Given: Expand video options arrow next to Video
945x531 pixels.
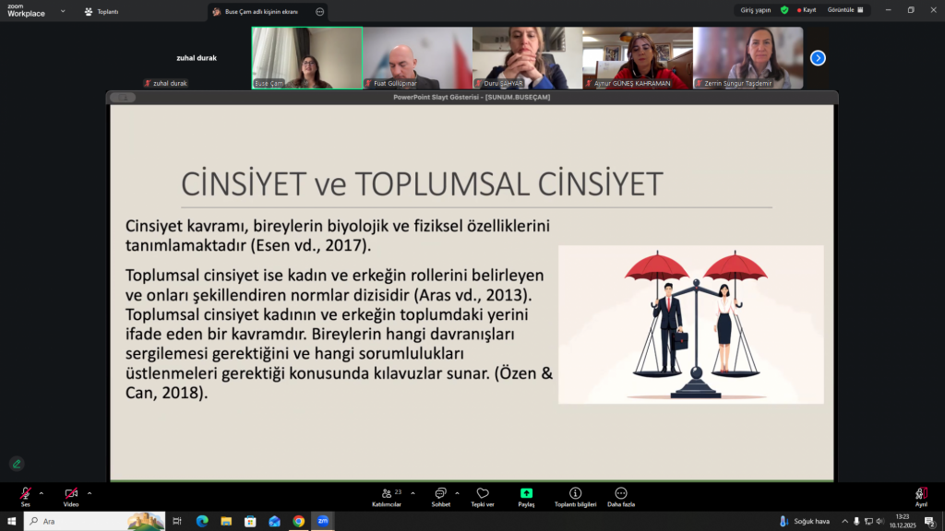Looking at the screenshot, I should point(90,493).
